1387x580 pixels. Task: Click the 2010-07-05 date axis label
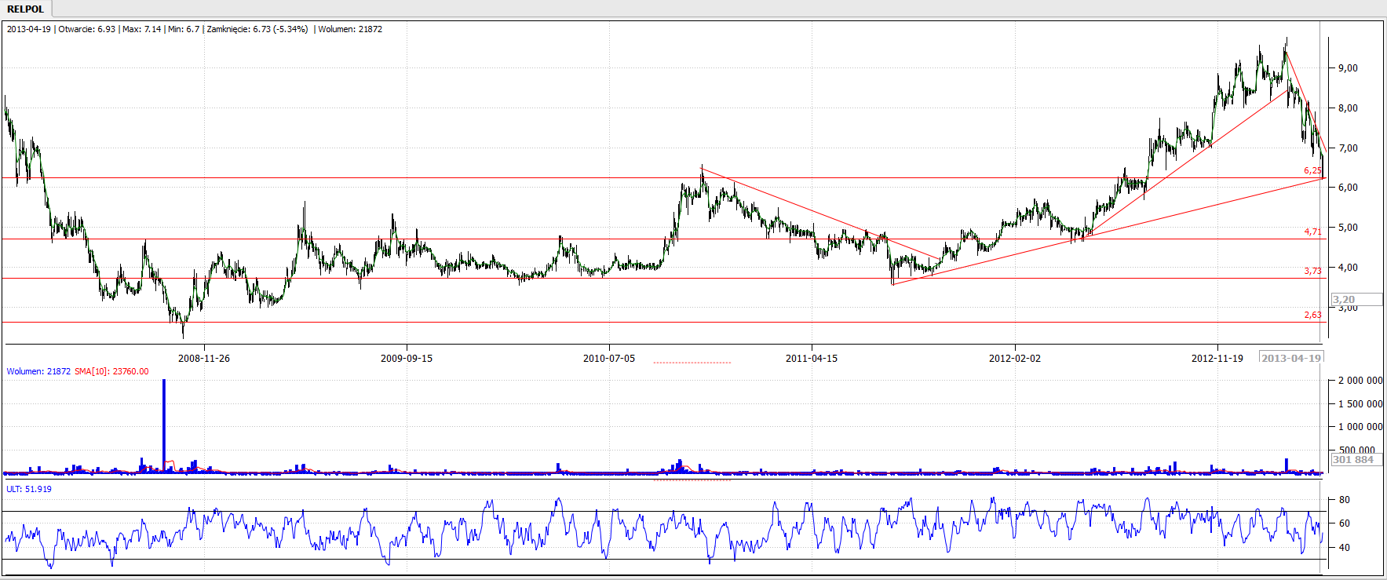tap(609, 359)
